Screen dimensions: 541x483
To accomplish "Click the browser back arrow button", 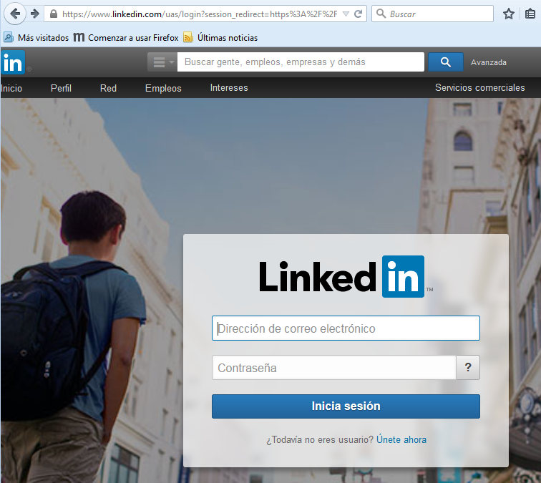I will click(14, 14).
